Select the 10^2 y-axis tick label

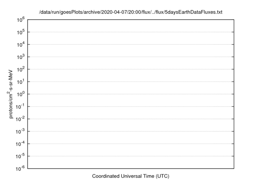[21, 69]
